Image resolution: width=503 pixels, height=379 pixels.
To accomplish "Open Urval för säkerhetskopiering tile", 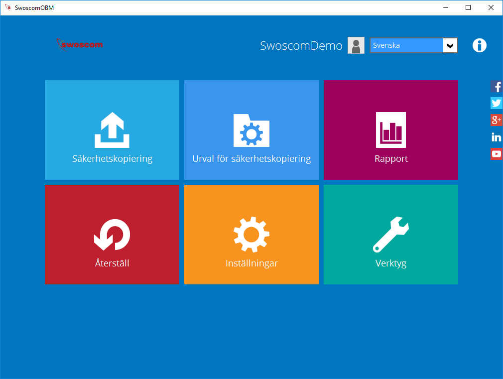I will click(x=251, y=130).
